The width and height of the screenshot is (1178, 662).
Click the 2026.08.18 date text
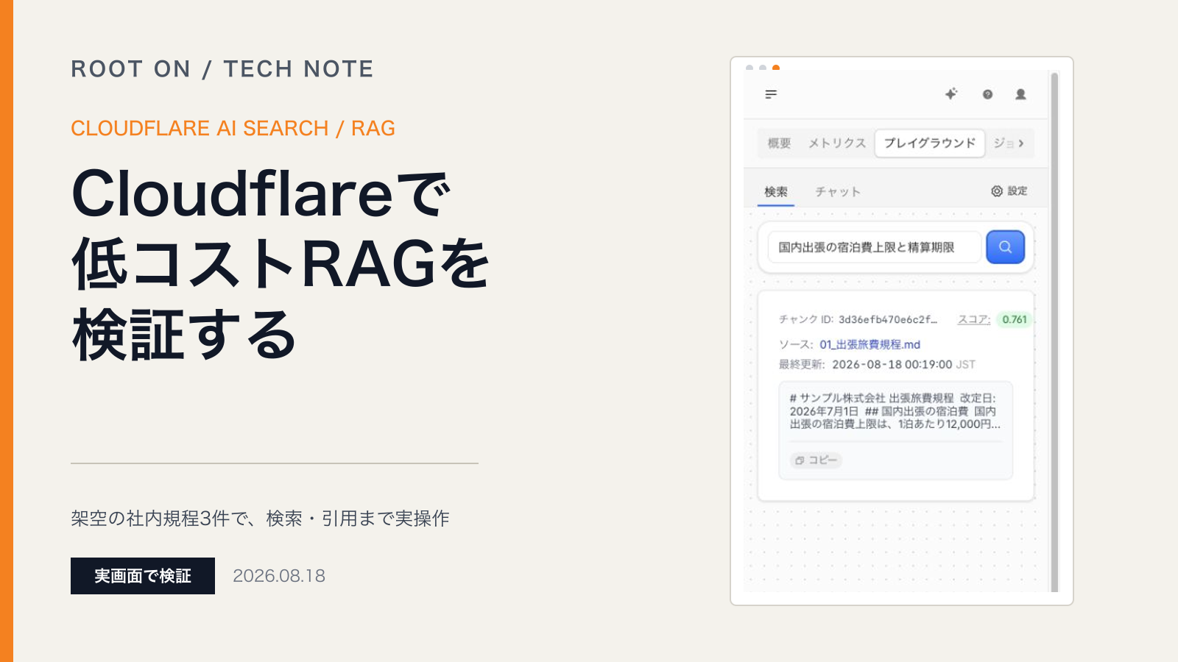(x=279, y=576)
